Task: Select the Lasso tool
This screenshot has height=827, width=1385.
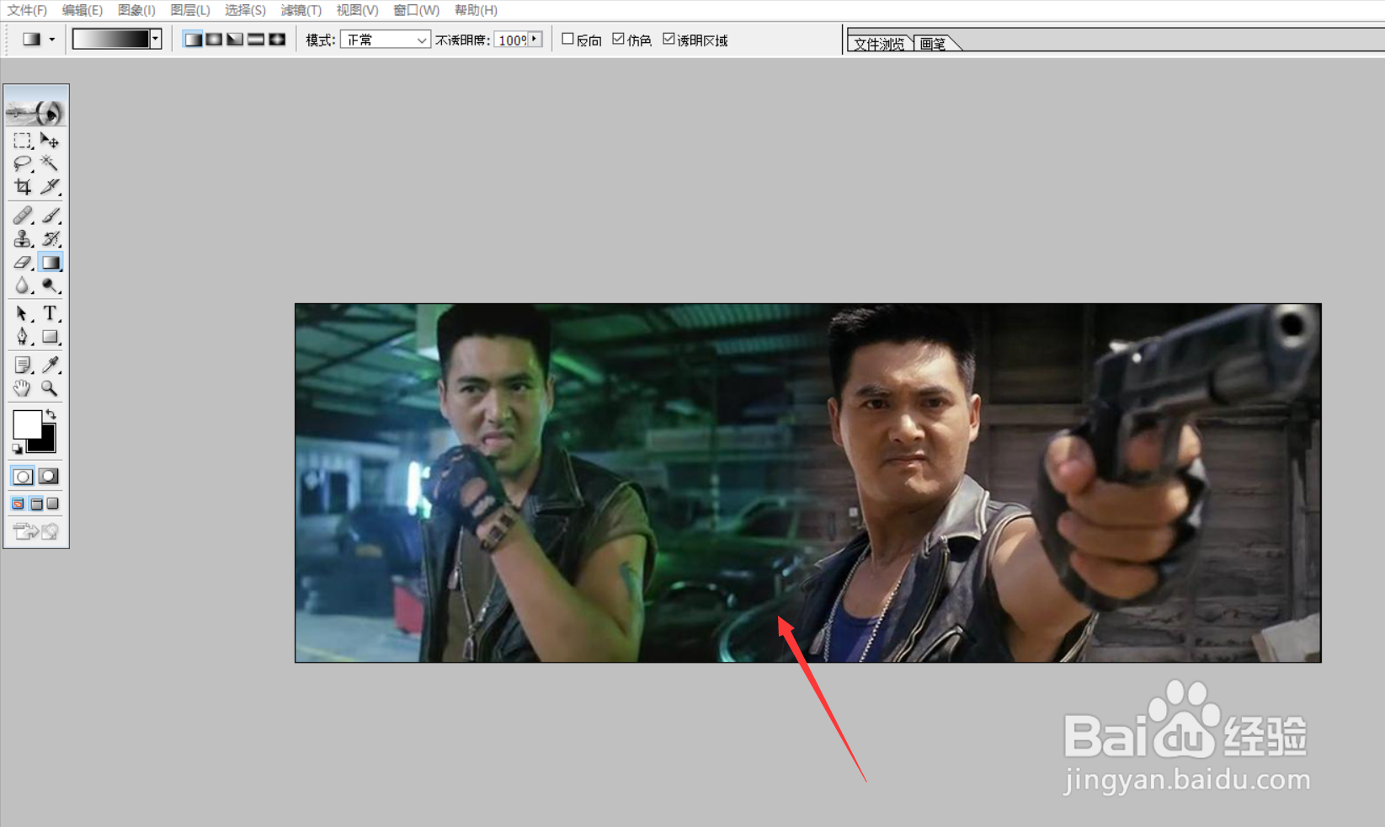Action: tap(23, 163)
